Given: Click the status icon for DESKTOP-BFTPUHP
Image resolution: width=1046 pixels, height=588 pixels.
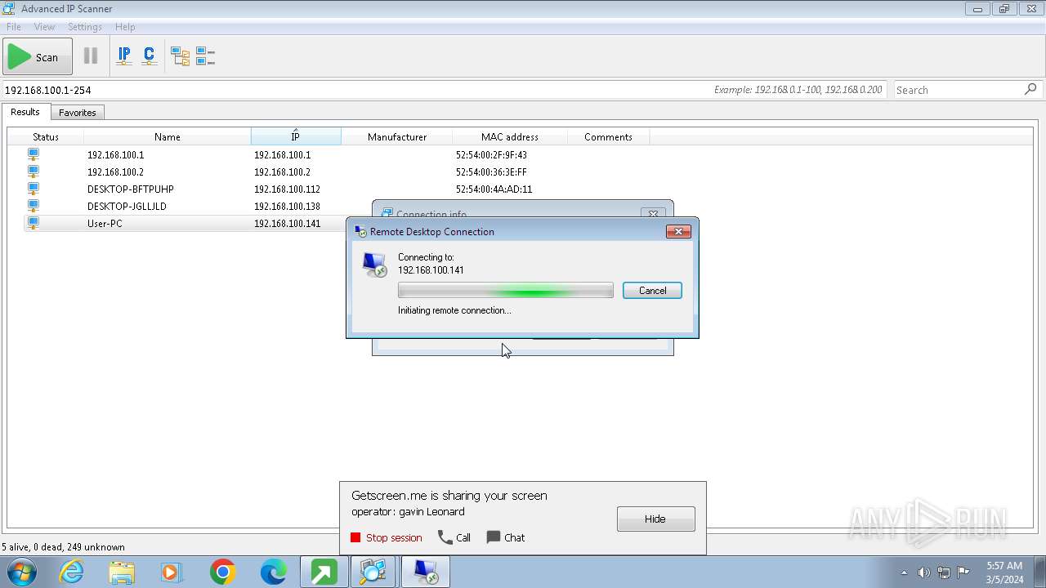Looking at the screenshot, I should pos(34,189).
